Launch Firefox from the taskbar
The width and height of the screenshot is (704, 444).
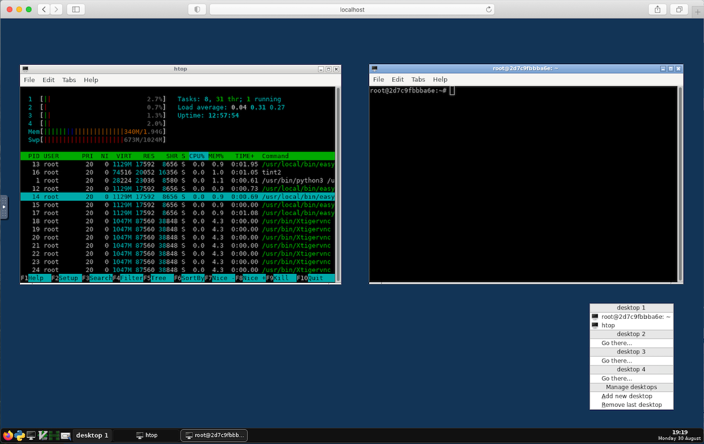pyautogui.click(x=8, y=435)
